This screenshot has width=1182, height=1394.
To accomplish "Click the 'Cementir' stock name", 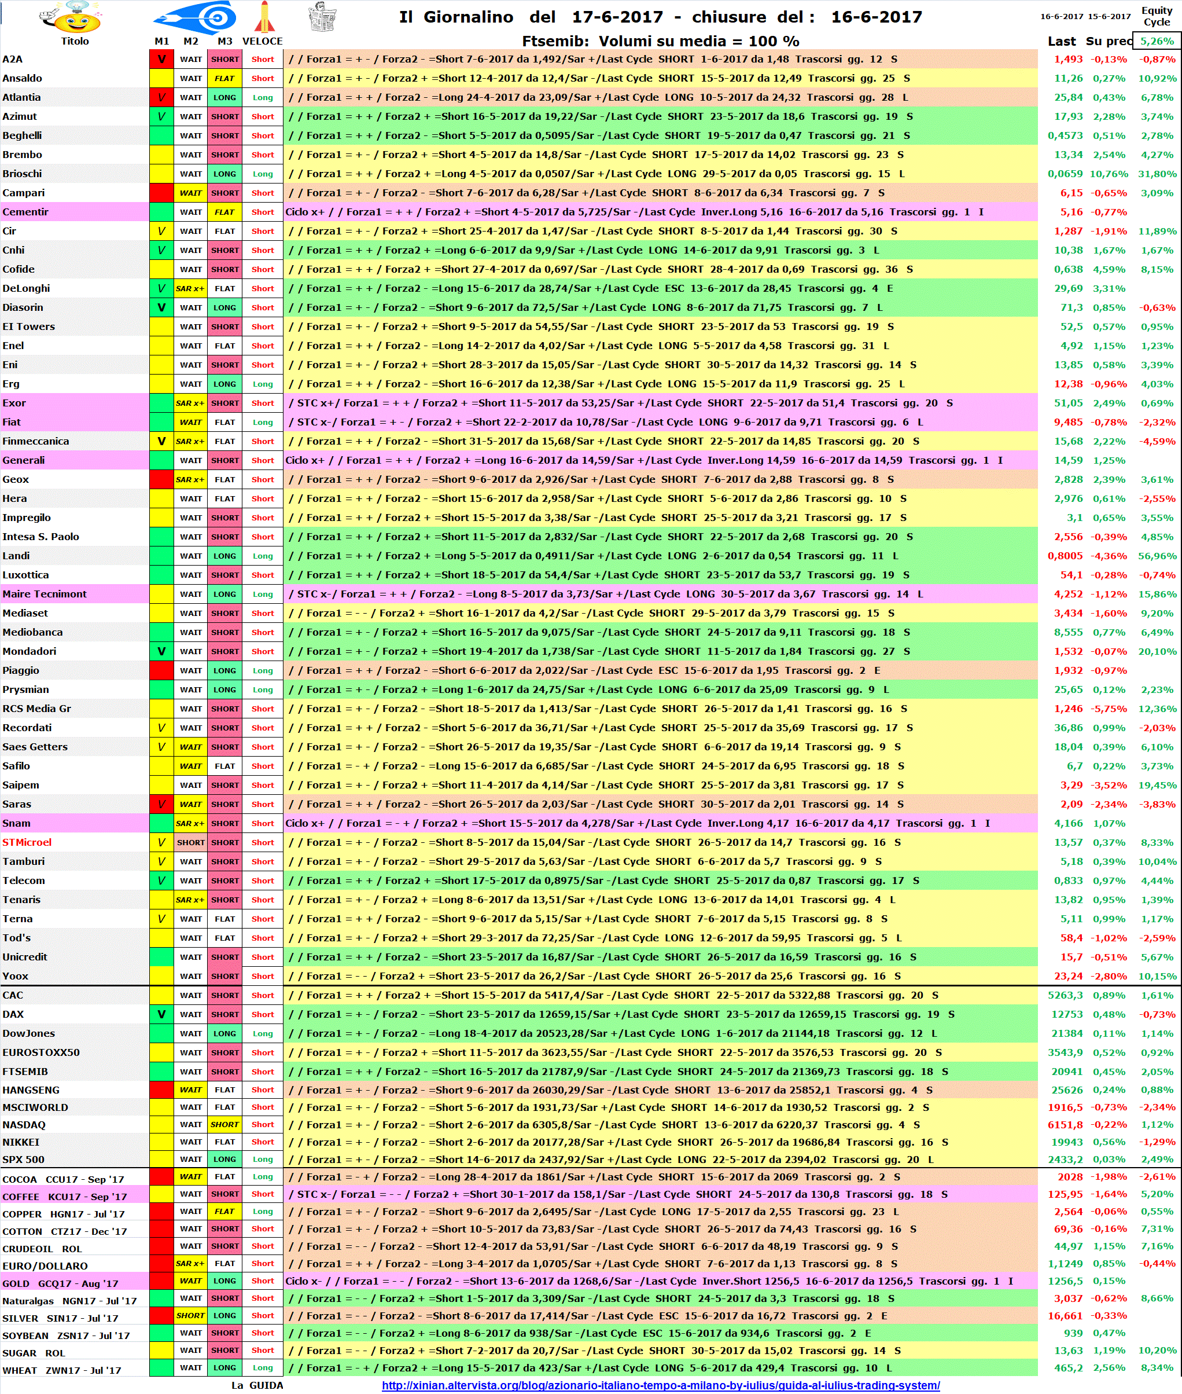I will [x=25, y=212].
